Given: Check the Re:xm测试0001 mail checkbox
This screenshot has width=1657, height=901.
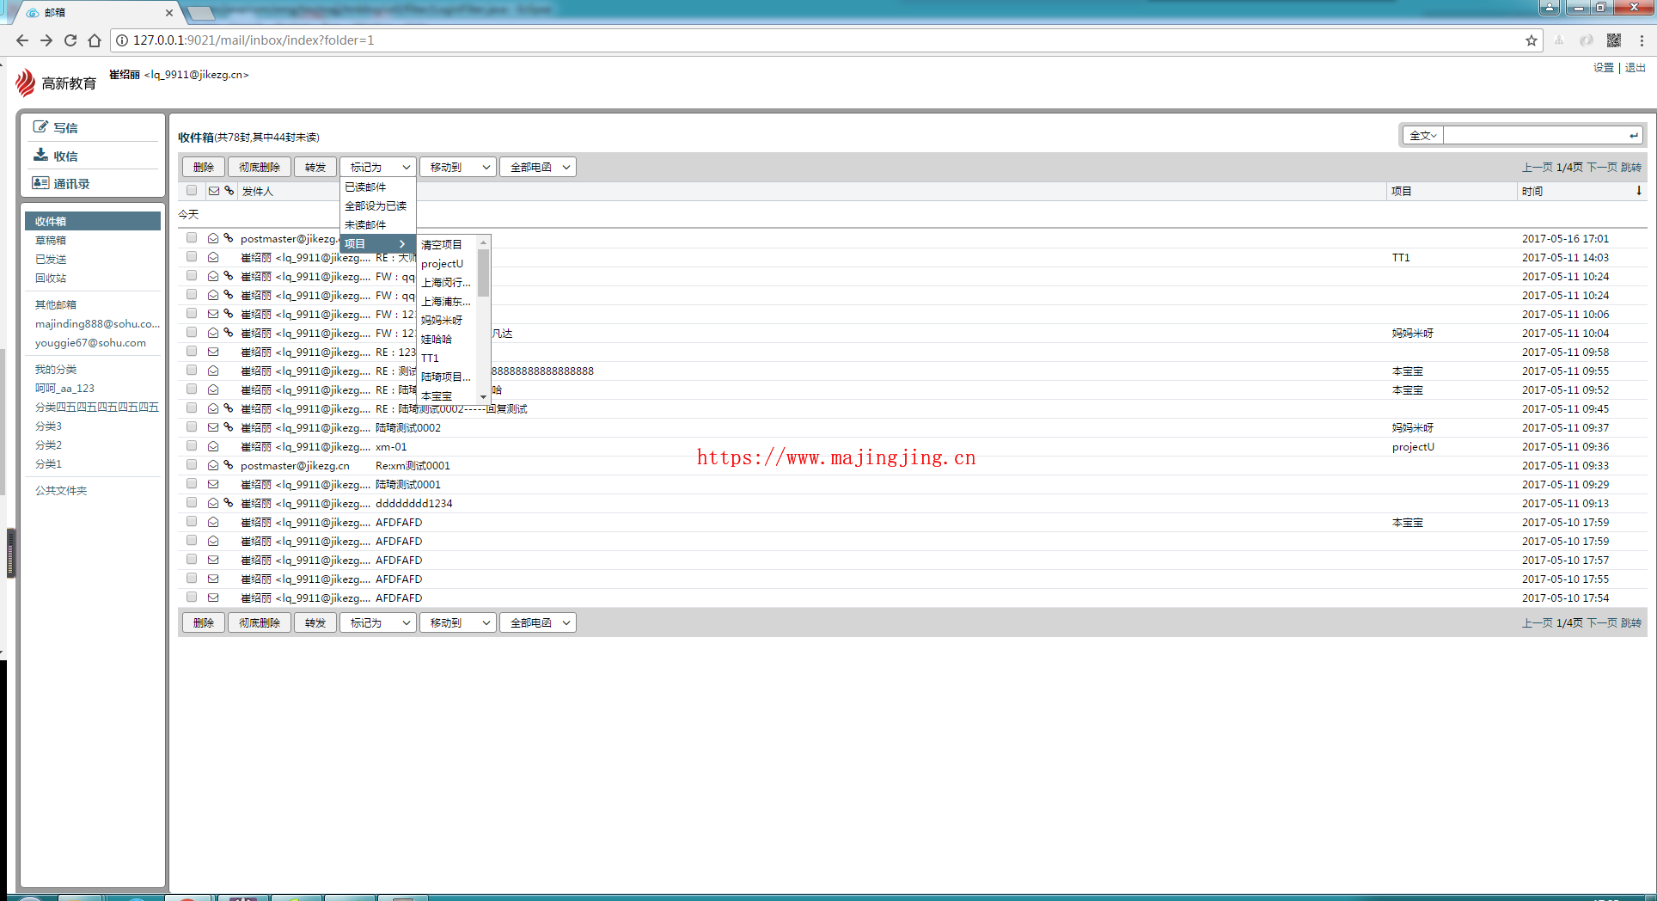Looking at the screenshot, I should point(192,465).
